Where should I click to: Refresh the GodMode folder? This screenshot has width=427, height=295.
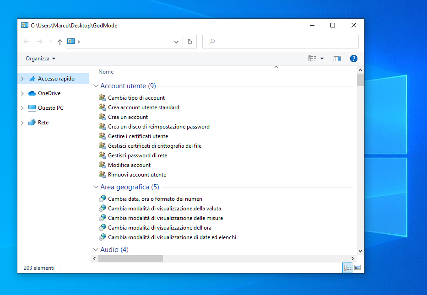pos(190,42)
